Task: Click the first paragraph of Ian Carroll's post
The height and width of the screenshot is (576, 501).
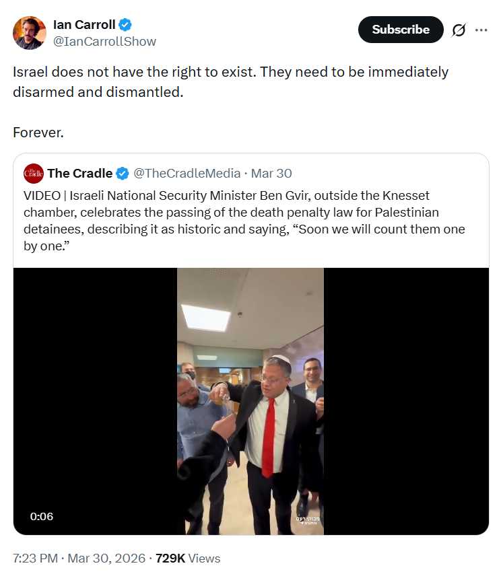Action: (230, 81)
